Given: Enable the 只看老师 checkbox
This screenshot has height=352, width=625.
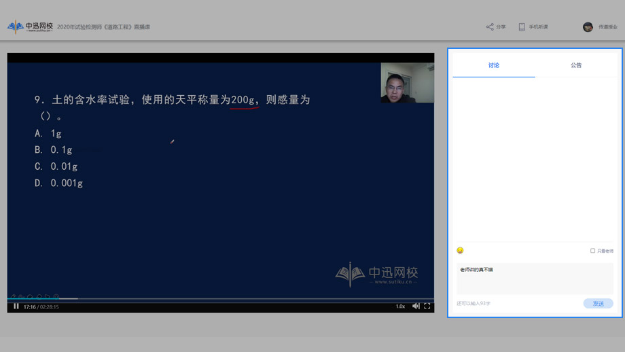Looking at the screenshot, I should pos(592,251).
